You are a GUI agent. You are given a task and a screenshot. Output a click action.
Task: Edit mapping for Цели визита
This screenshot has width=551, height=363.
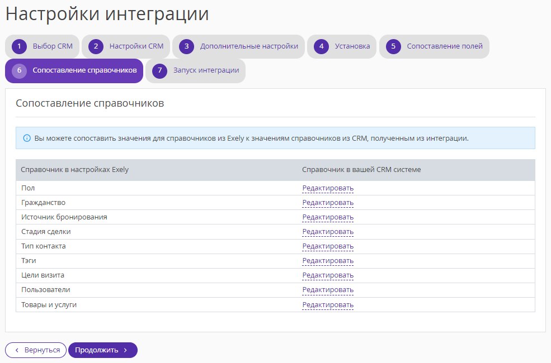tap(328, 275)
